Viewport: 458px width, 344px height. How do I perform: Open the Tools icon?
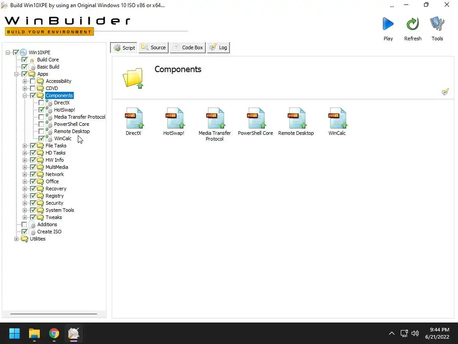(x=437, y=24)
